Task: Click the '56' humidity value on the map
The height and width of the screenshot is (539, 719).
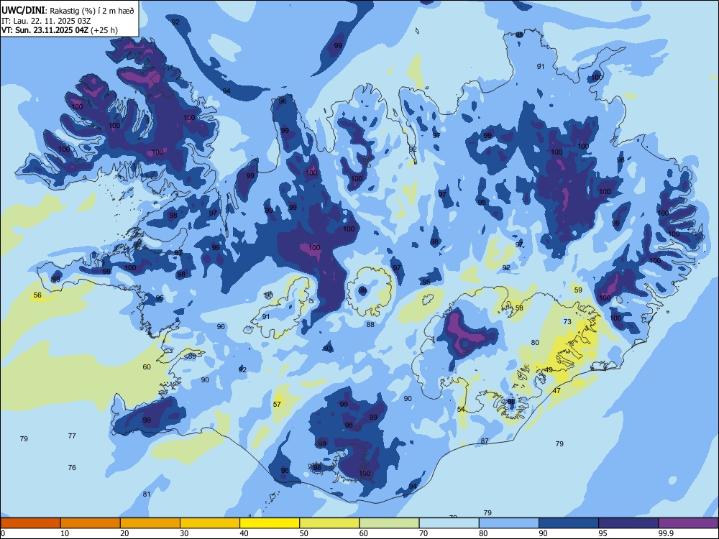Action: [x=37, y=295]
